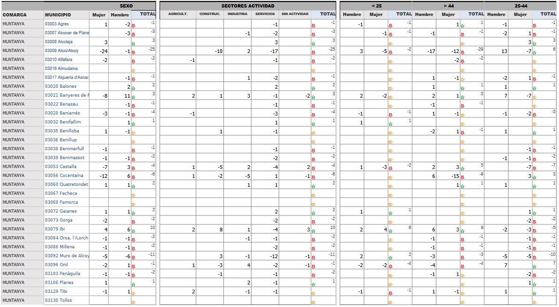This screenshot has width=559, height=307.
Task: Click green arrow in Castalla over-44 total
Action: pyautogui.click(x=462, y=169)
